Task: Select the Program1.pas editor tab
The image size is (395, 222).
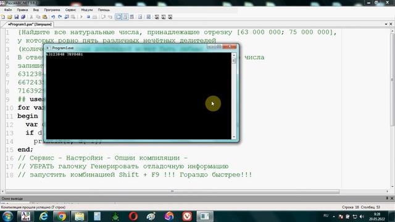Action: coord(29,24)
